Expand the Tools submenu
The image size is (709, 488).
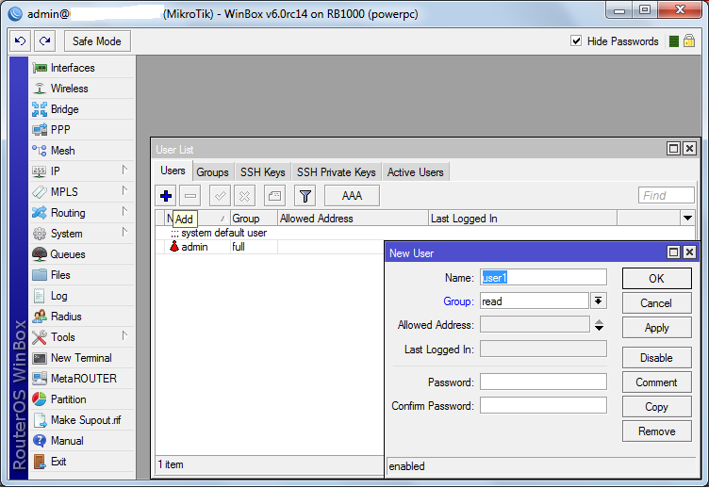(124, 335)
